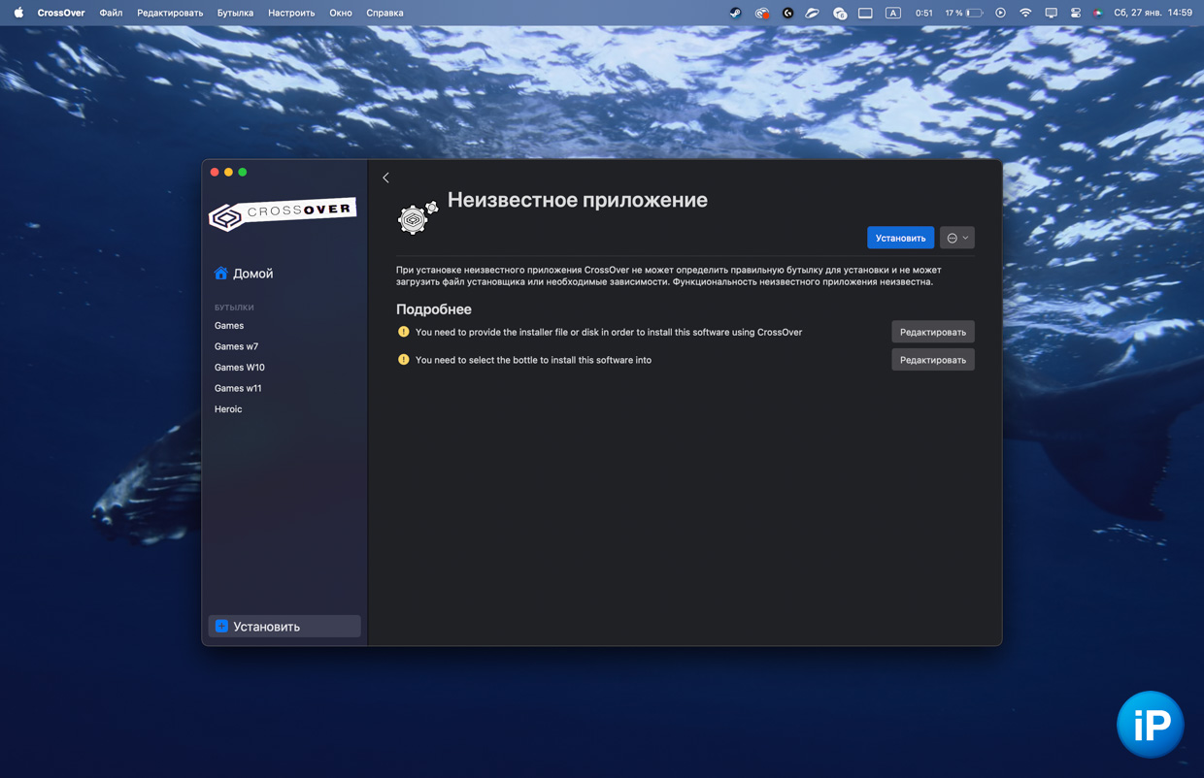Click the Siri icon in menu bar
This screenshot has height=778, width=1204.
[x=1098, y=13]
